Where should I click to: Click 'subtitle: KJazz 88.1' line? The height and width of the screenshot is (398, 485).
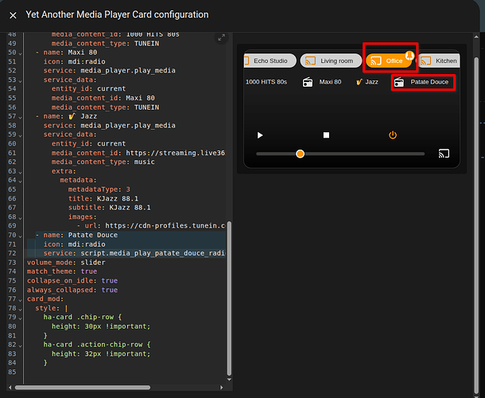coord(110,207)
